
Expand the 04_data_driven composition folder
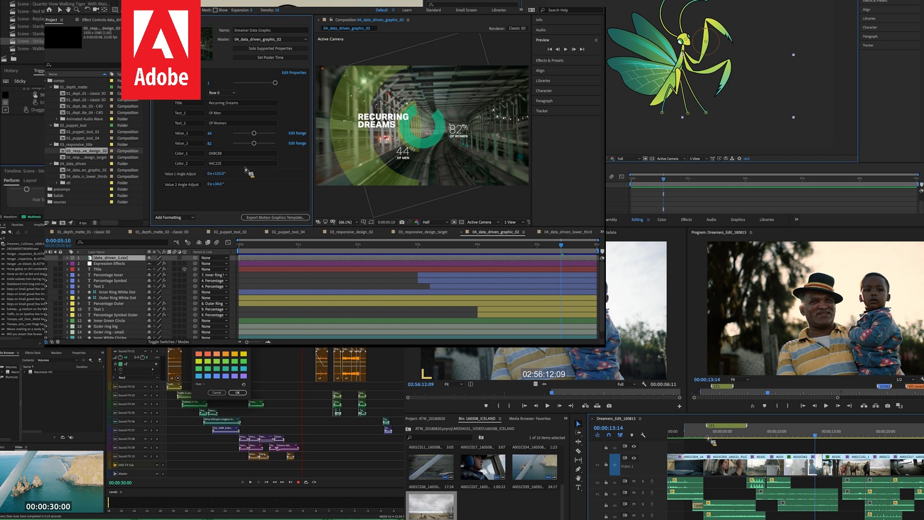[x=51, y=164]
